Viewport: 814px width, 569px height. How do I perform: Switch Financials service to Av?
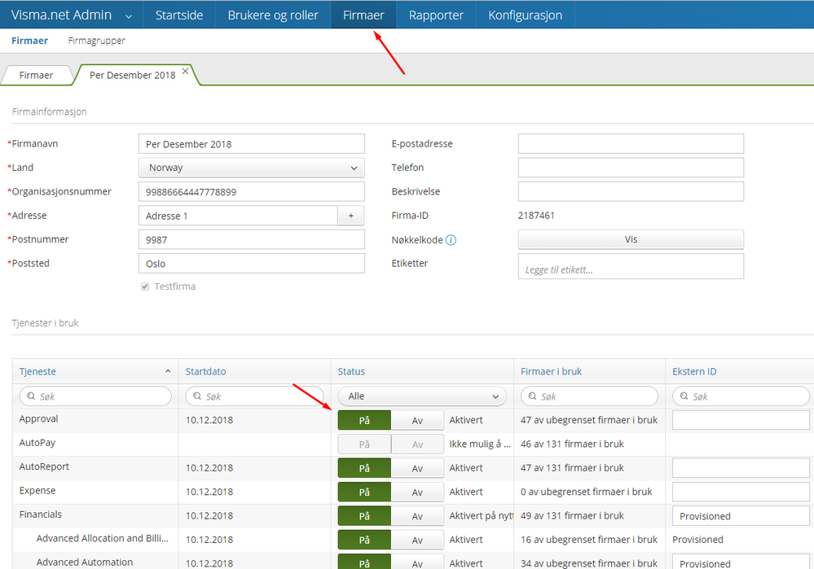(x=417, y=515)
